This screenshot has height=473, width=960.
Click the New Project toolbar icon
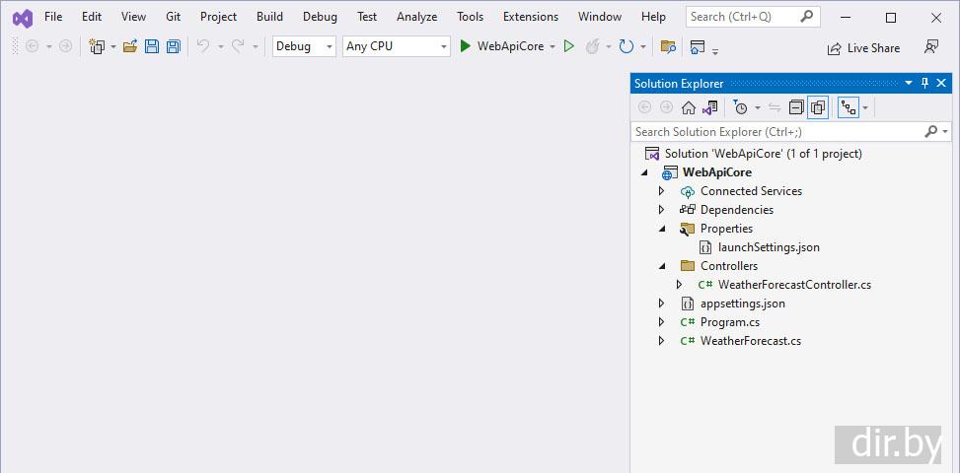(x=97, y=46)
